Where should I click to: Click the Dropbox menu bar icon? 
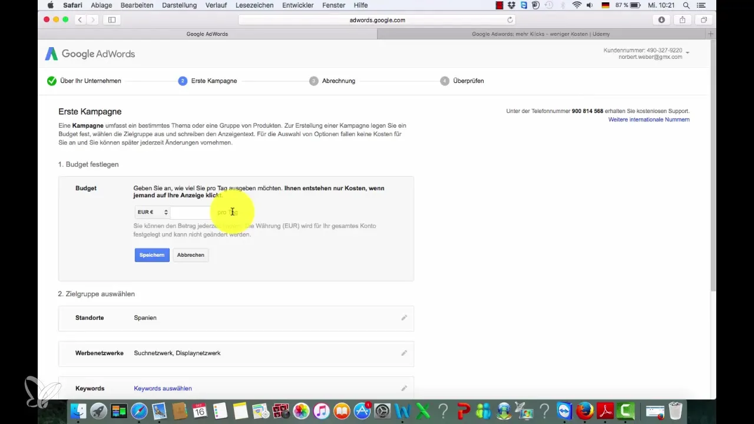512,5
